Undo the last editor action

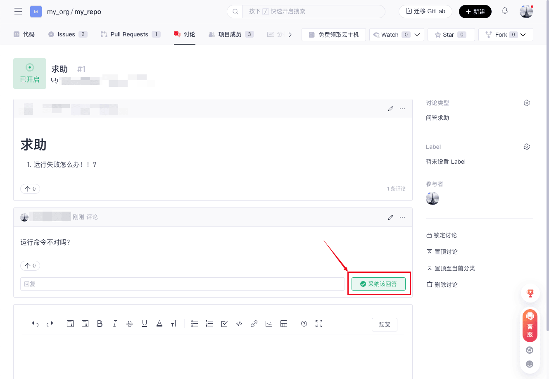35,324
